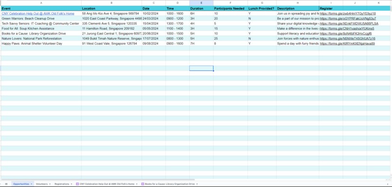392x187 pixels.
Task: Switch to the Volunteers sheet tab
Action: (41, 184)
